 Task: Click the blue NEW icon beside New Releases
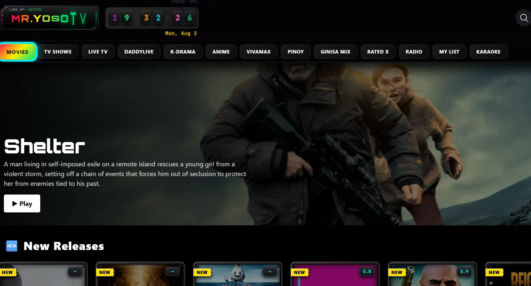pyautogui.click(x=12, y=246)
